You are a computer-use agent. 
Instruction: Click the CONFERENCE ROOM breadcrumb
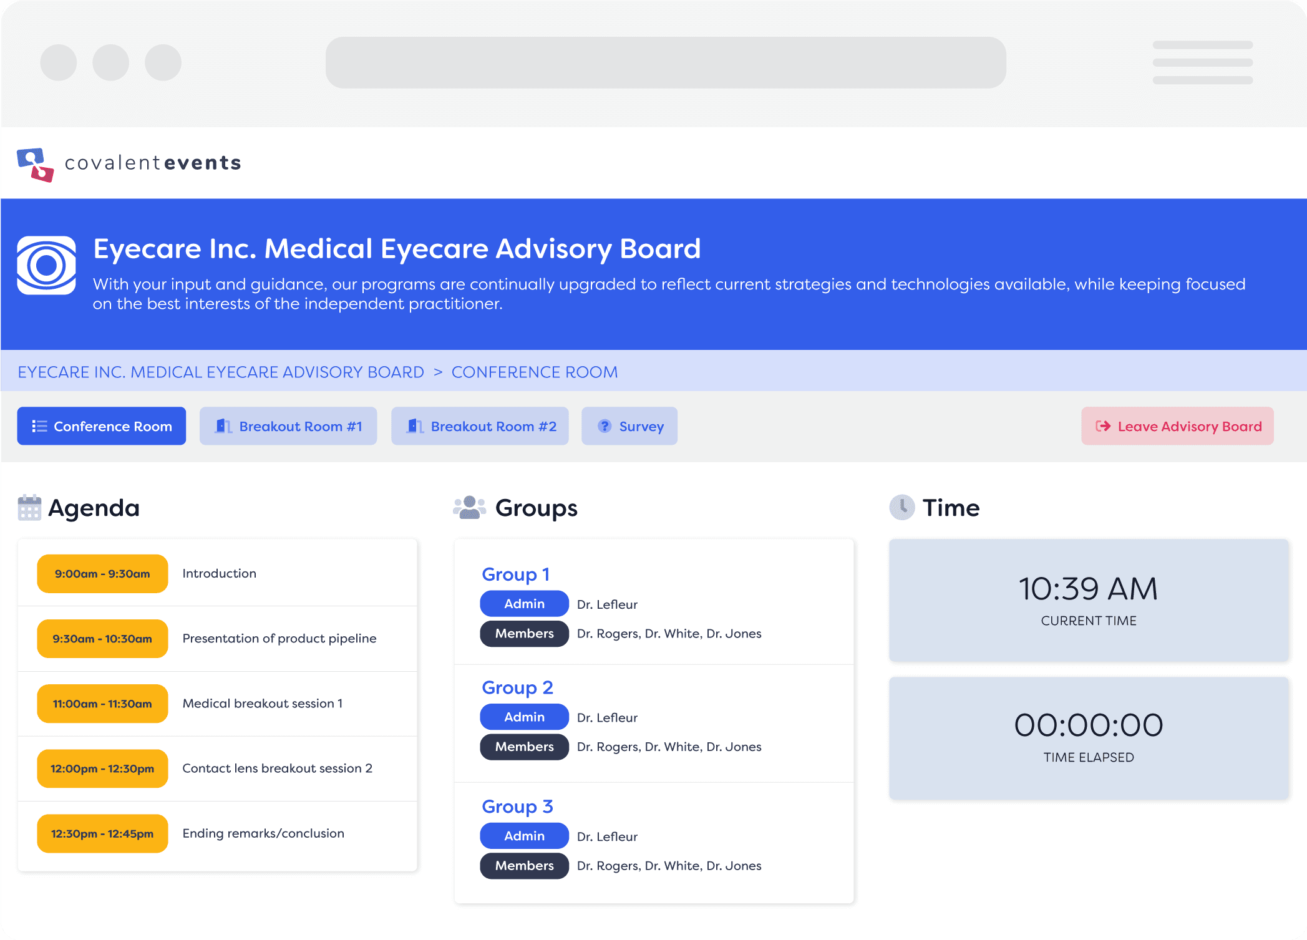point(535,372)
